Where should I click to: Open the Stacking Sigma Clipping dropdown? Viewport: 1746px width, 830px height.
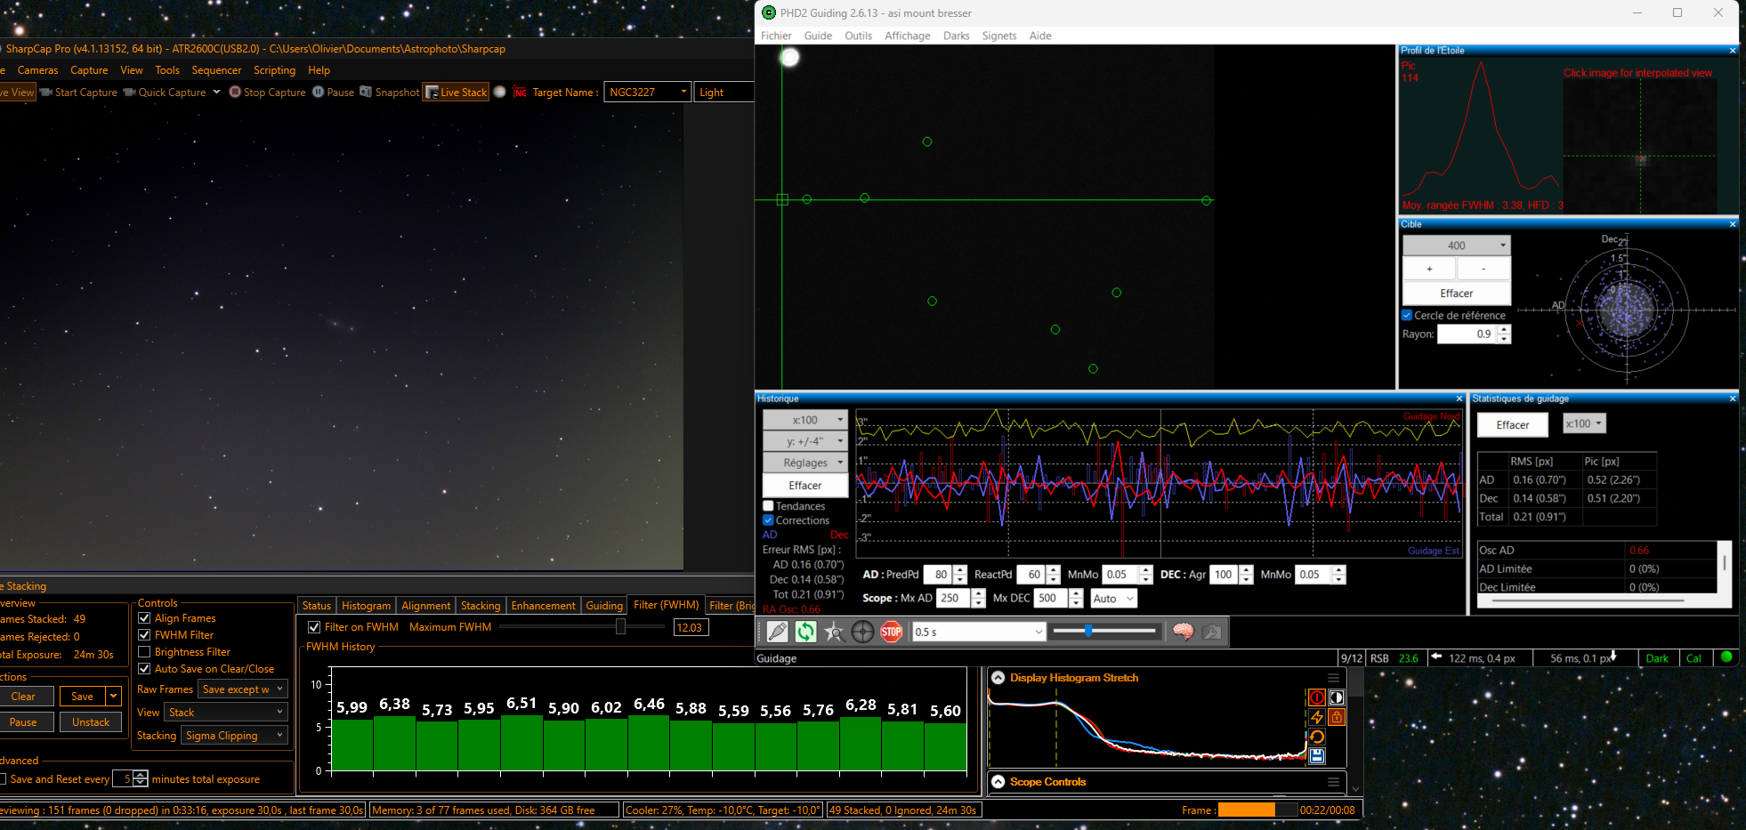coord(234,735)
